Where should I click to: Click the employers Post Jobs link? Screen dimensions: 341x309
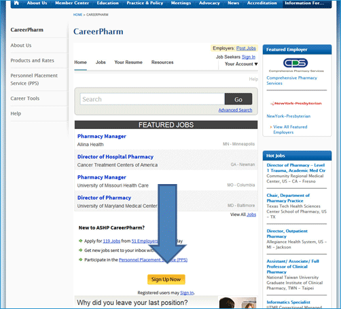pos(246,48)
